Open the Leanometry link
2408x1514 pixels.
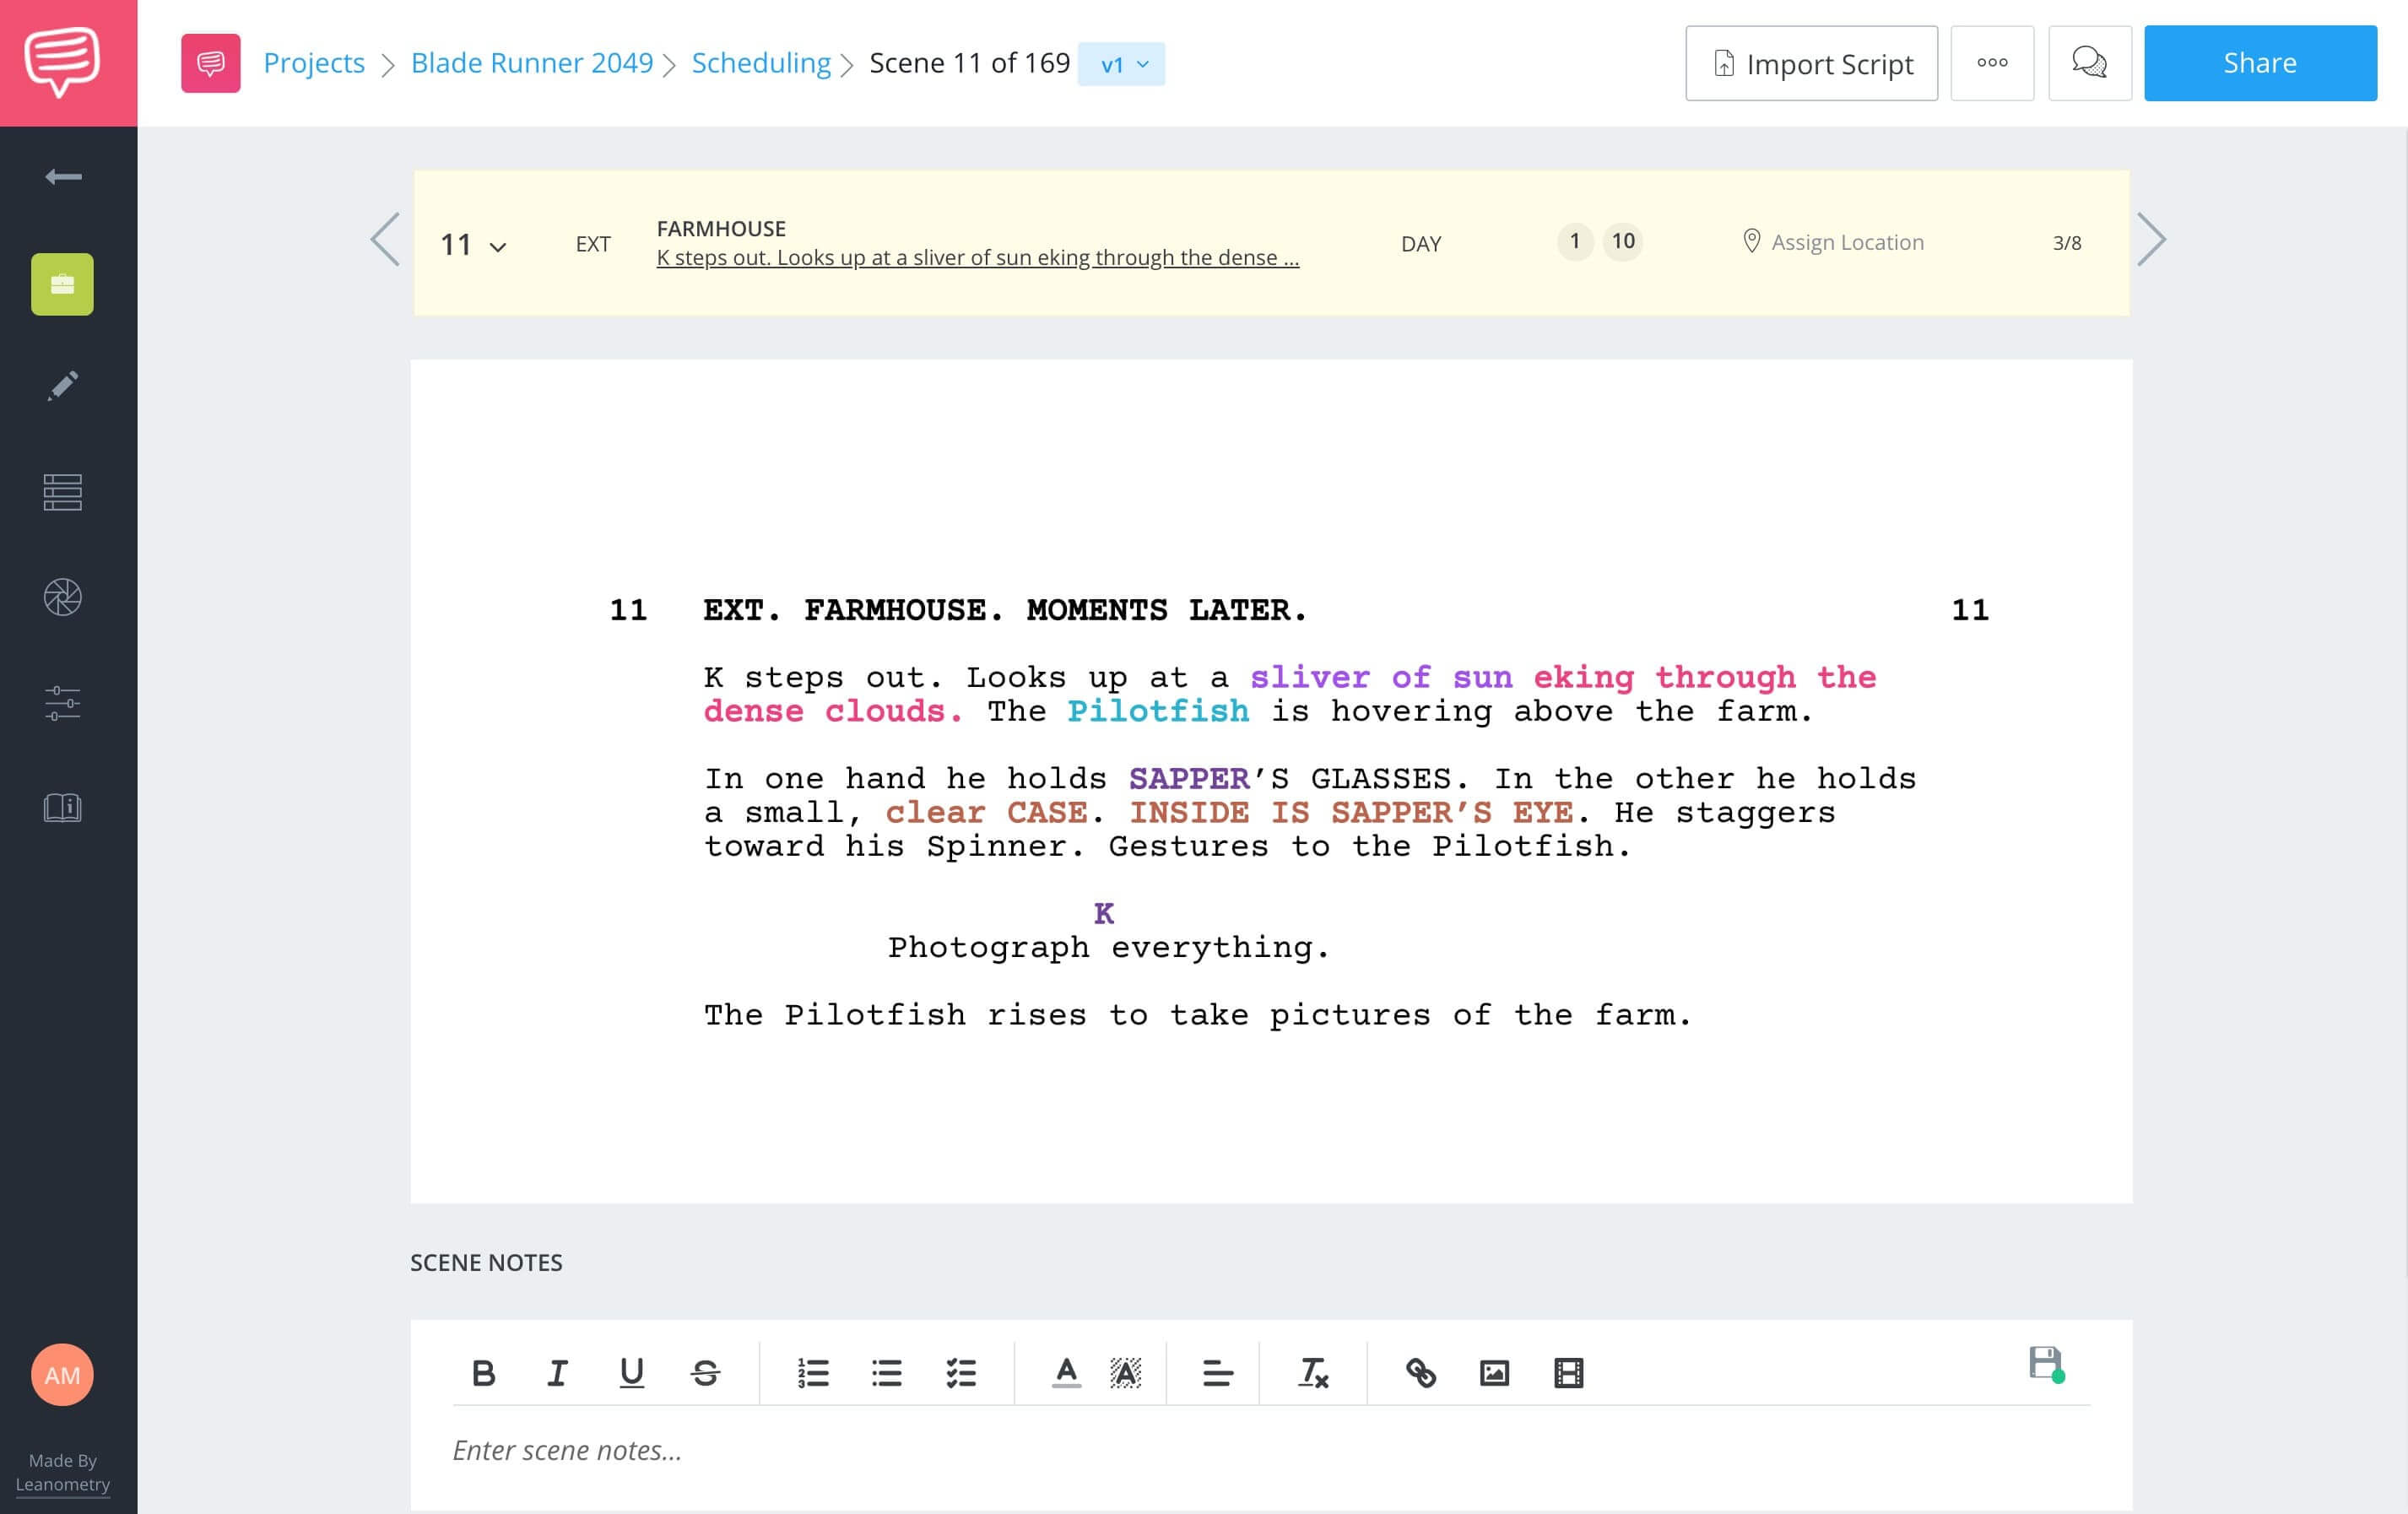point(62,1485)
